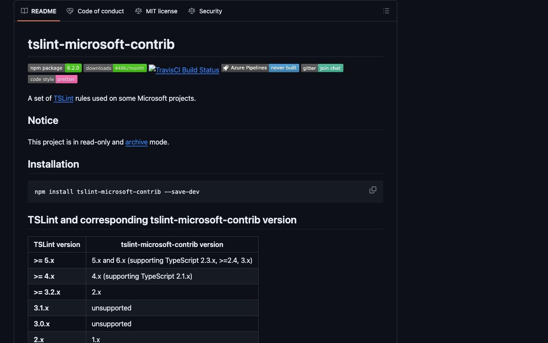The height and width of the screenshot is (343, 548).
Task: Click the scale icon beside Security
Action: pos(191,11)
